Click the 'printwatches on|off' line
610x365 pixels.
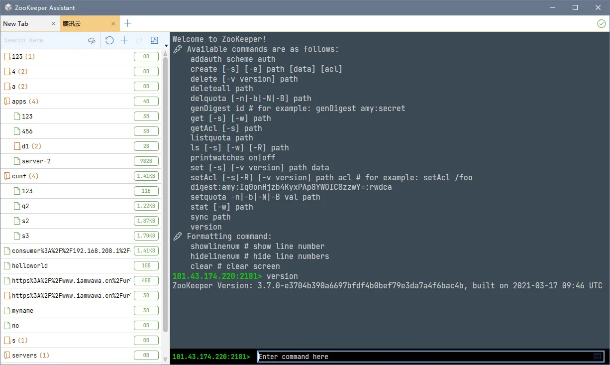point(233,158)
